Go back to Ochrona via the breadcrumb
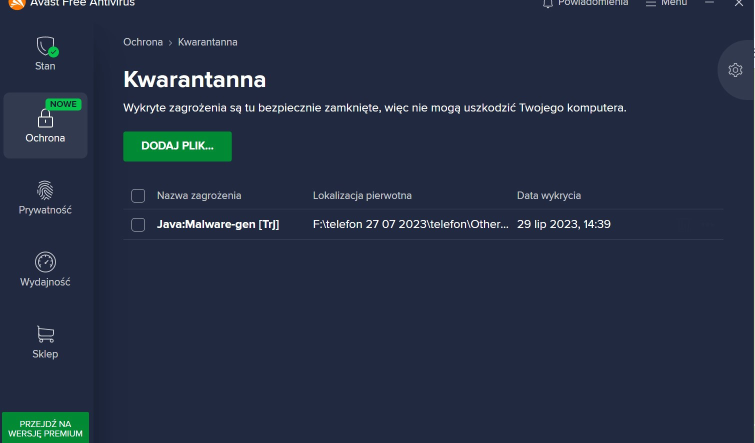Viewport: 755px width, 443px height. coord(143,42)
